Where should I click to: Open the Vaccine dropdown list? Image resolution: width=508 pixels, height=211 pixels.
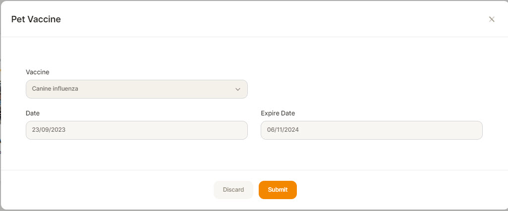(137, 89)
